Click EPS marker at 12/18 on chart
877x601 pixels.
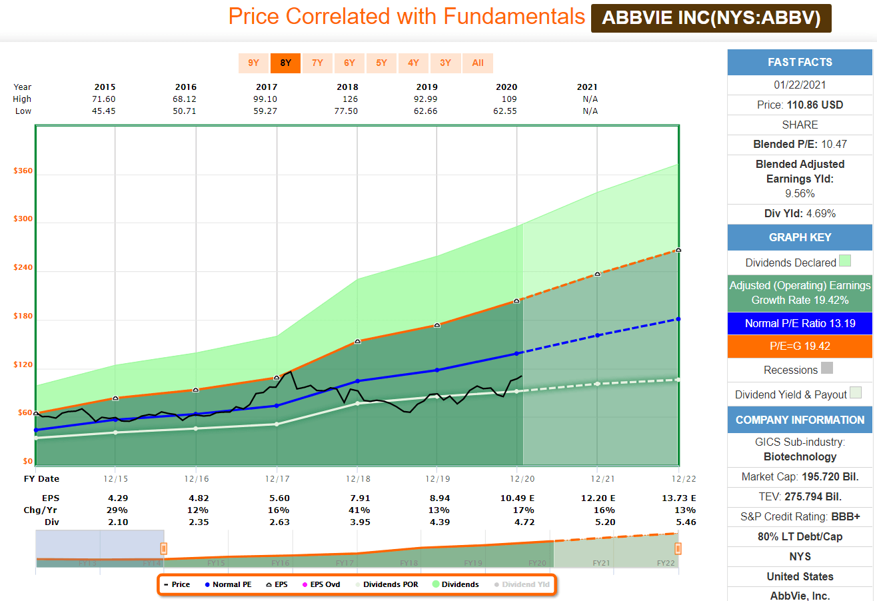357,341
